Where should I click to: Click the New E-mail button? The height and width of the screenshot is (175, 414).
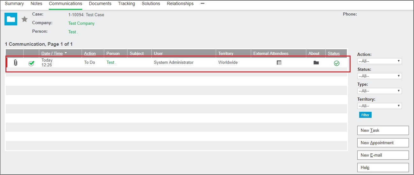pos(383,155)
